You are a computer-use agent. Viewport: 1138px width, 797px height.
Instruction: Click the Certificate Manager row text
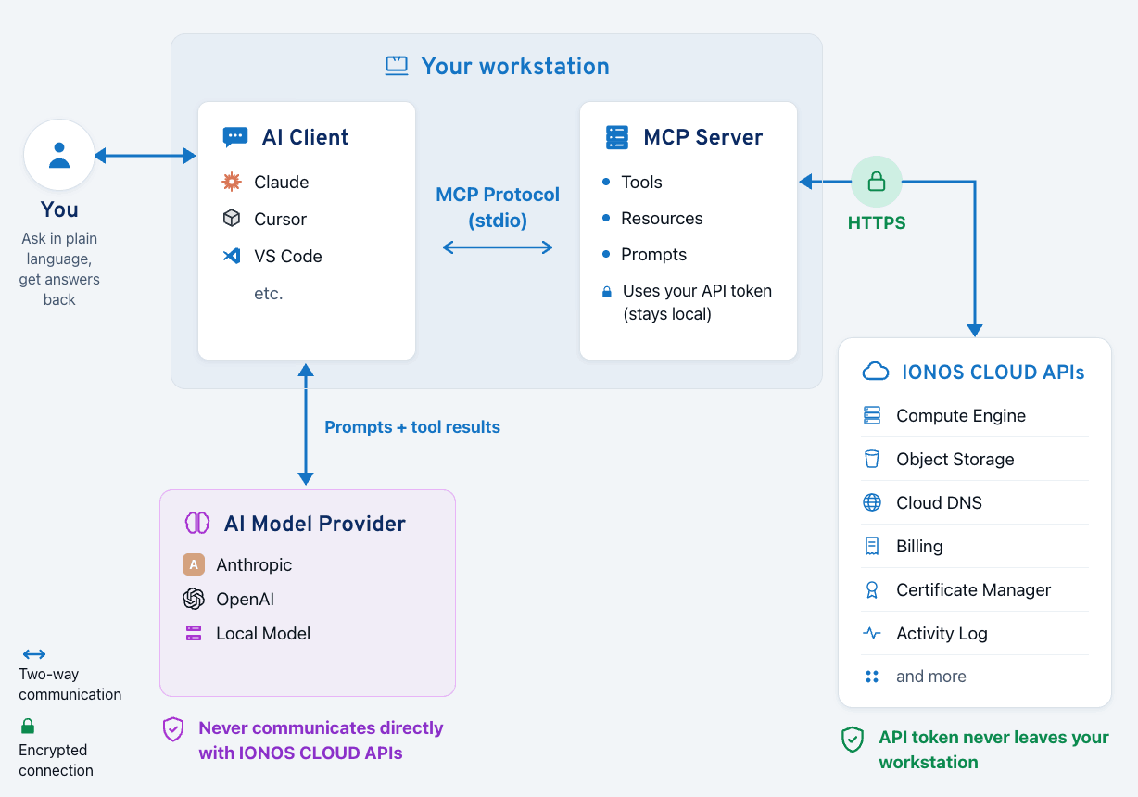point(974,590)
